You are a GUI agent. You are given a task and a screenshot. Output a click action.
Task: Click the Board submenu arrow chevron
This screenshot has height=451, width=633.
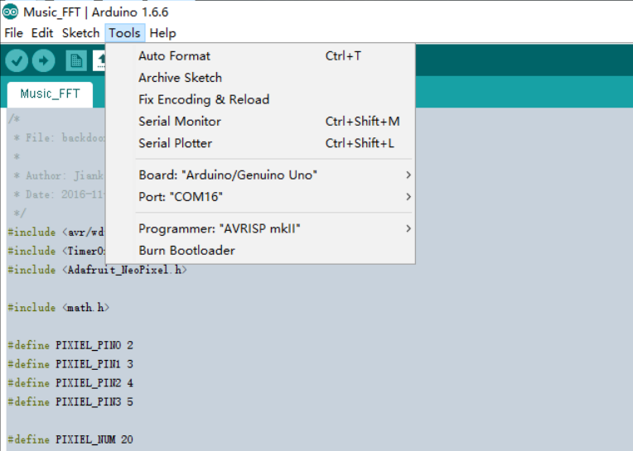point(408,175)
